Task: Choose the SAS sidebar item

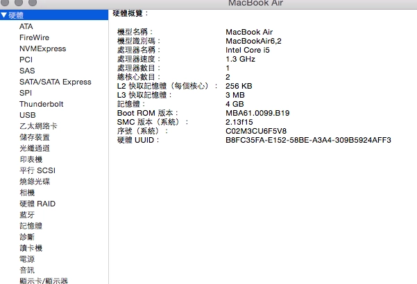Action: point(27,71)
